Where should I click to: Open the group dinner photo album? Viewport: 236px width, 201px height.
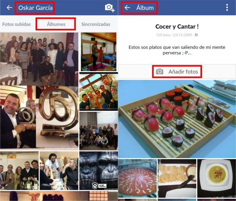[x=39, y=59]
